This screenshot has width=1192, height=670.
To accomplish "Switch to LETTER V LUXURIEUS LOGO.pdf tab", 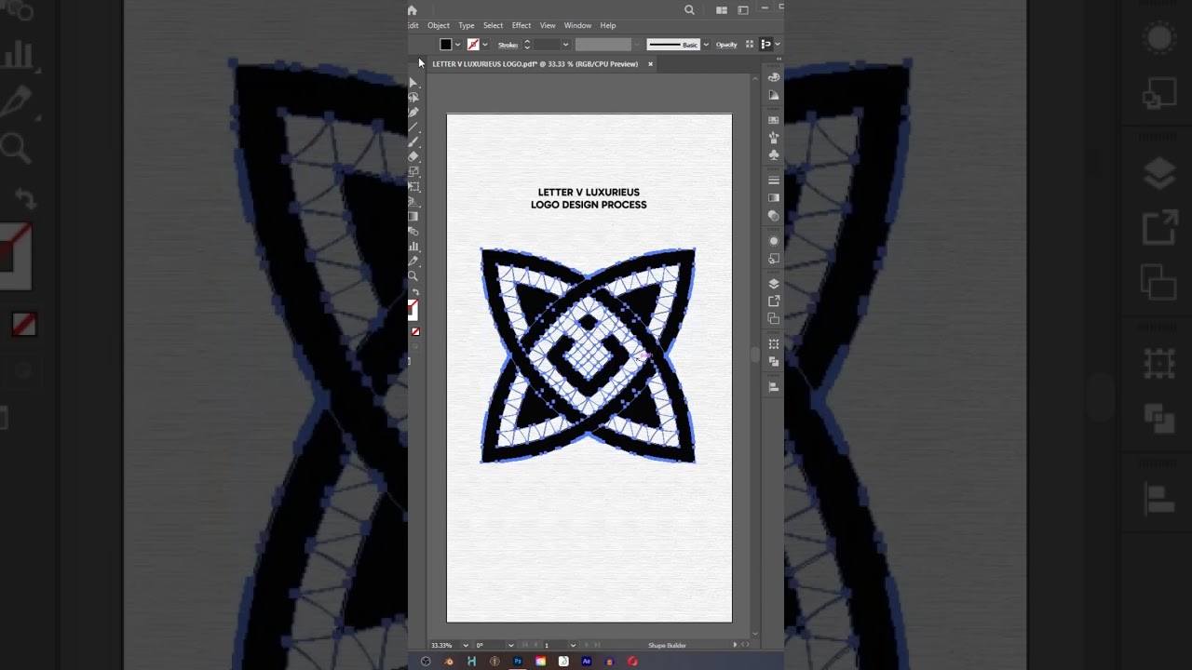I will (x=535, y=64).
